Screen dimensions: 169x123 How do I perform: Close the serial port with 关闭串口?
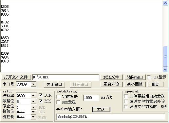click(x=54, y=84)
